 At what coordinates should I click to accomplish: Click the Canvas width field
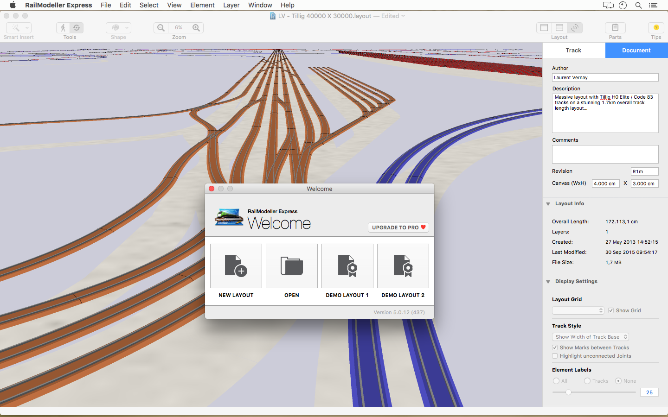[x=606, y=183]
